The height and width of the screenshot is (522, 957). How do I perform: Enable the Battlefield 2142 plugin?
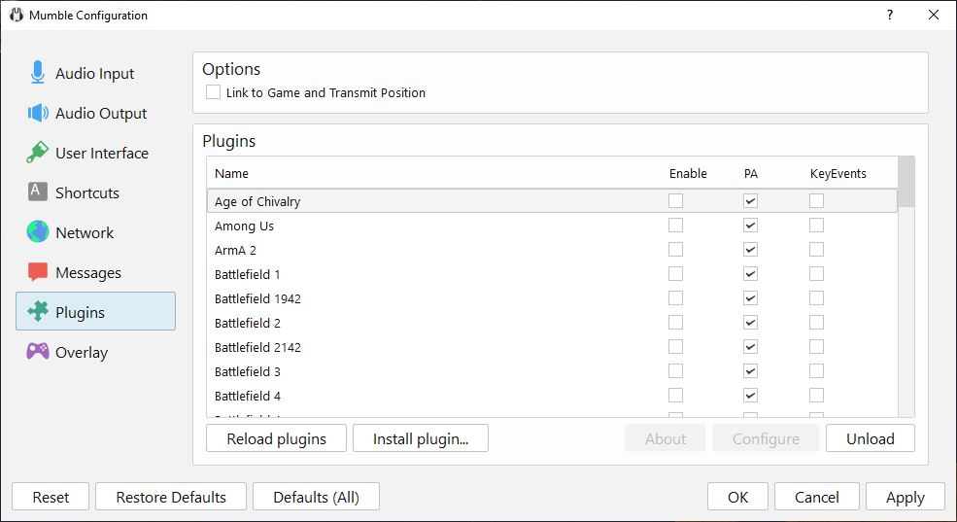click(x=675, y=347)
